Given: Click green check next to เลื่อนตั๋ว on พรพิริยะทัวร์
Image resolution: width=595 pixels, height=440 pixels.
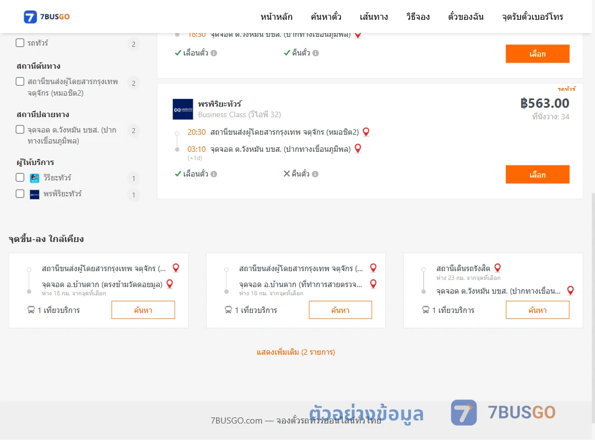Looking at the screenshot, I should pyautogui.click(x=178, y=174).
